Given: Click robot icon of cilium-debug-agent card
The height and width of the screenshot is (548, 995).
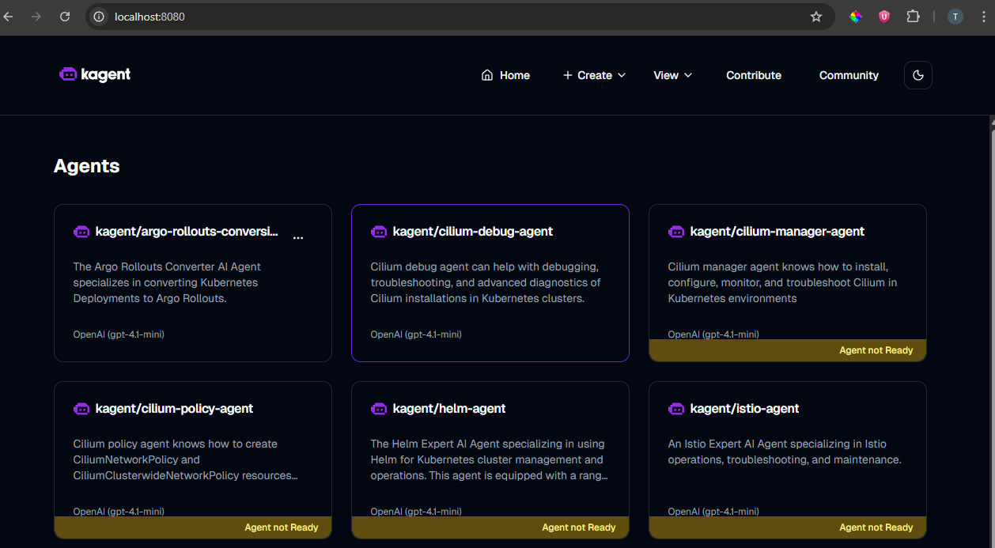Looking at the screenshot, I should pyautogui.click(x=379, y=232).
